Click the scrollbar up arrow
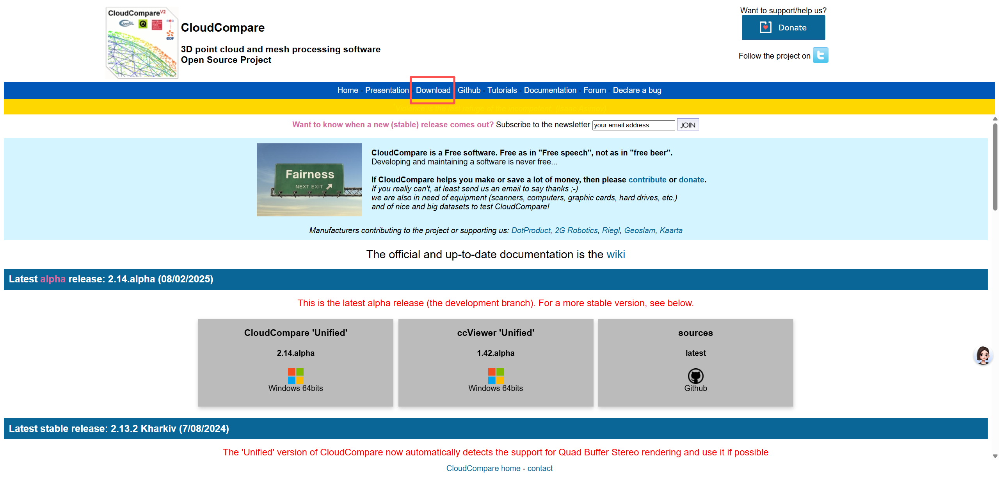Screen dimensions: 999x480 pyautogui.click(x=995, y=119)
